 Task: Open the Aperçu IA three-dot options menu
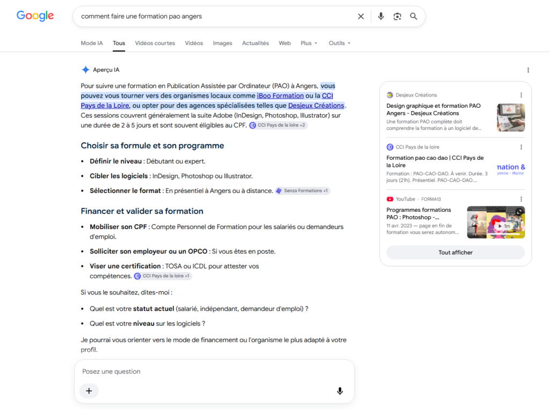tap(528, 70)
